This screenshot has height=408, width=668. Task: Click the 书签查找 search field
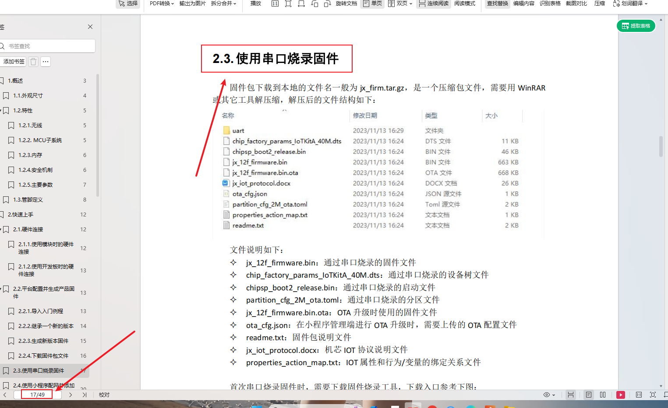[48, 46]
